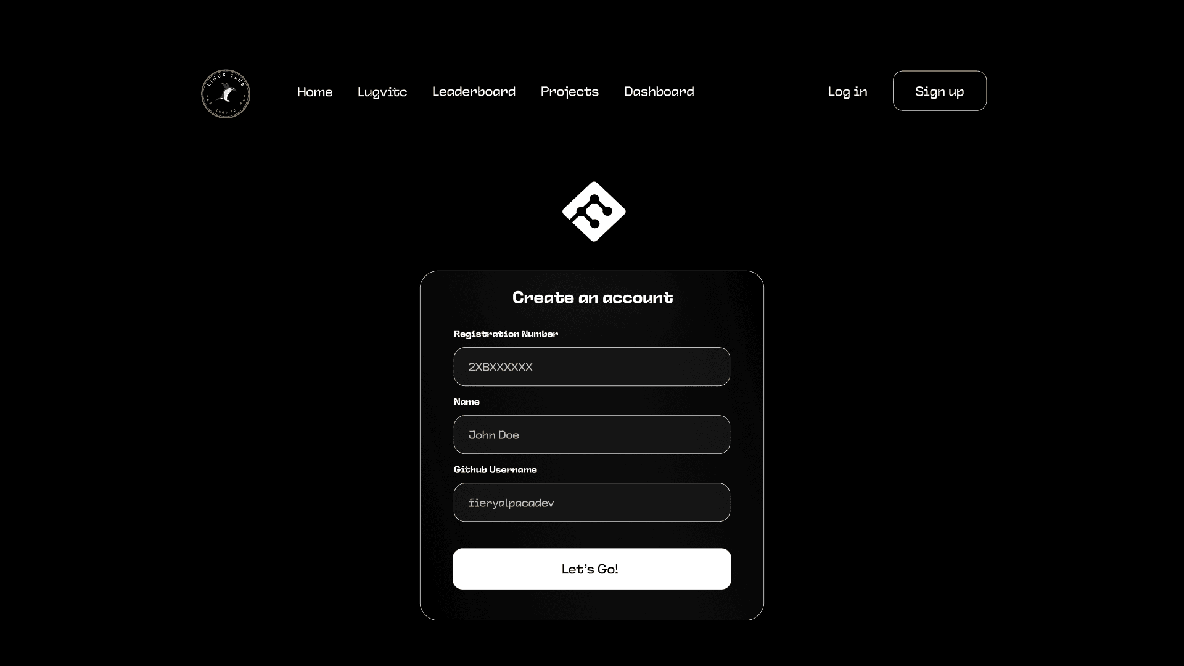Click the Github Username label
Image resolution: width=1184 pixels, height=666 pixels.
(x=495, y=469)
